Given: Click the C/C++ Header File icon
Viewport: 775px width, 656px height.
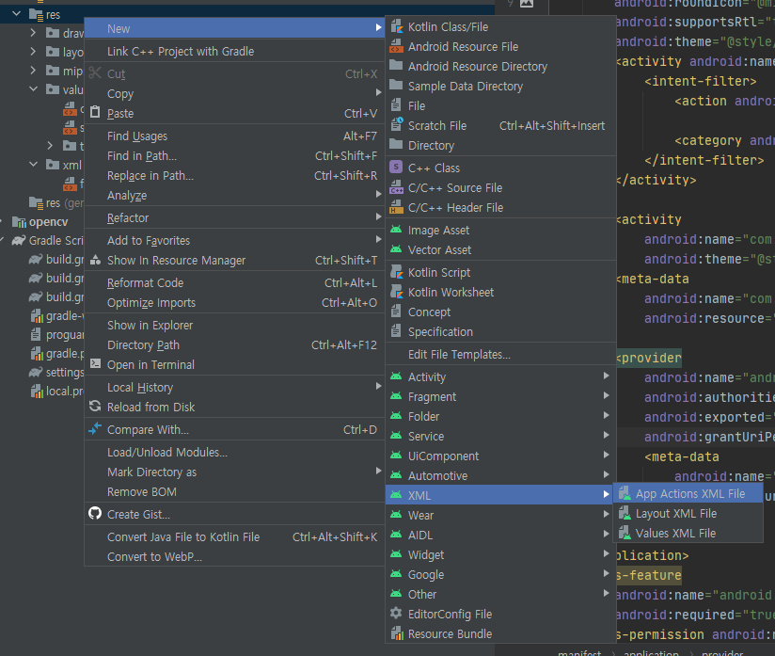Looking at the screenshot, I should tap(396, 207).
